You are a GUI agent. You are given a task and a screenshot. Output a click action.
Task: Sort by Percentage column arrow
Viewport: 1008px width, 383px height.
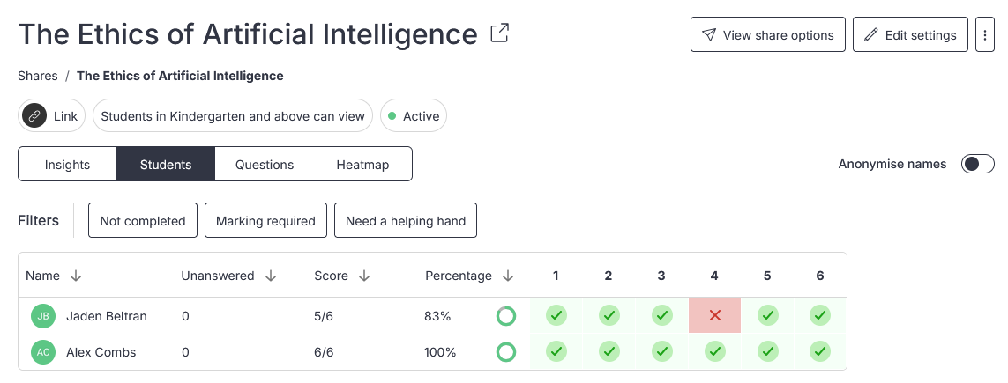click(x=508, y=276)
